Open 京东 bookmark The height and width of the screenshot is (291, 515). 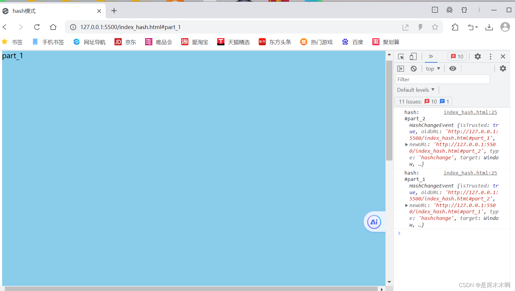125,42
